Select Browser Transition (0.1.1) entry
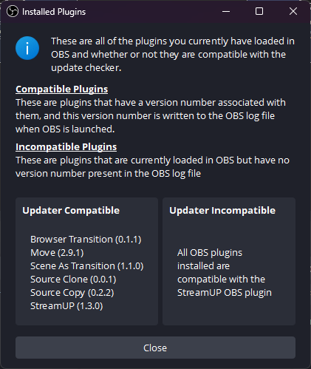Screen dimensions: 311x369 [x=86, y=240]
